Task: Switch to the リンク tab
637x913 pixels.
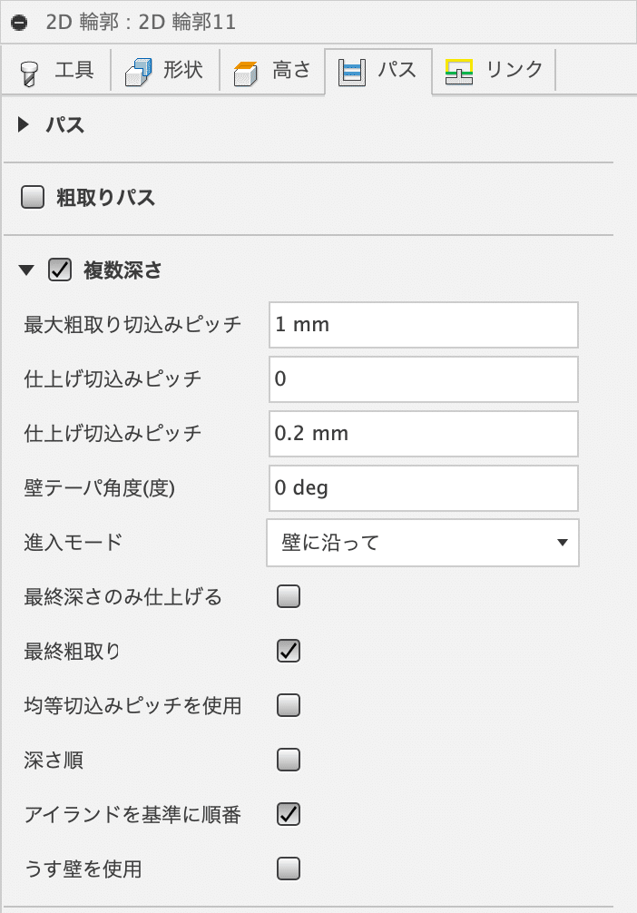Action: [x=494, y=71]
